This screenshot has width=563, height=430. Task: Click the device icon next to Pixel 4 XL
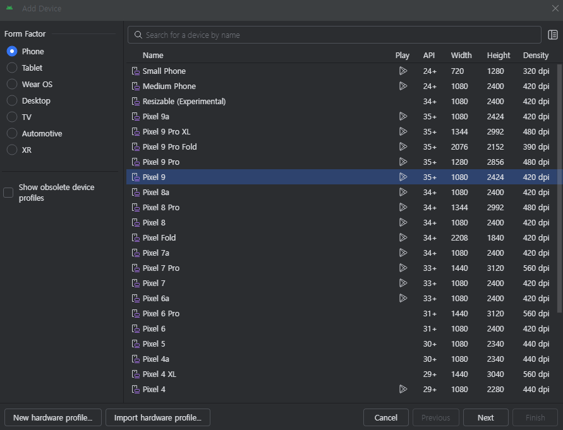point(136,374)
